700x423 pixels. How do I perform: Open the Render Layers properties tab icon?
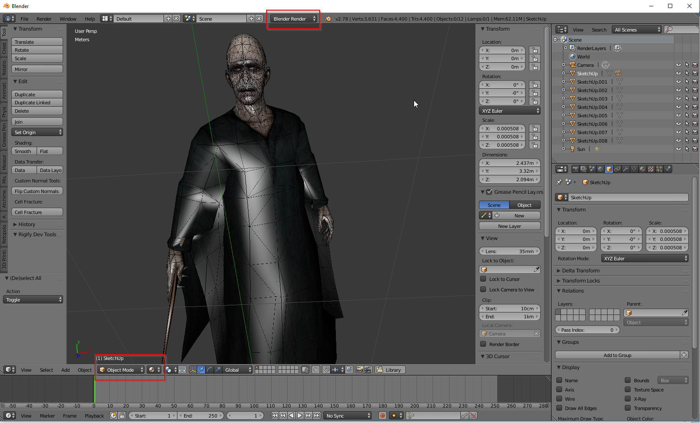tap(584, 169)
